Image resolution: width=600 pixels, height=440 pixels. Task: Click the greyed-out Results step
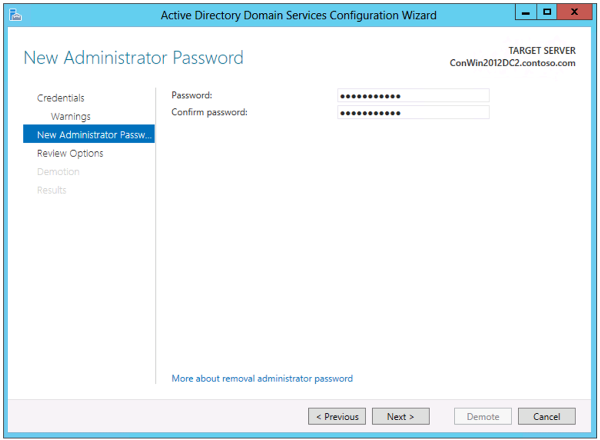coord(52,190)
